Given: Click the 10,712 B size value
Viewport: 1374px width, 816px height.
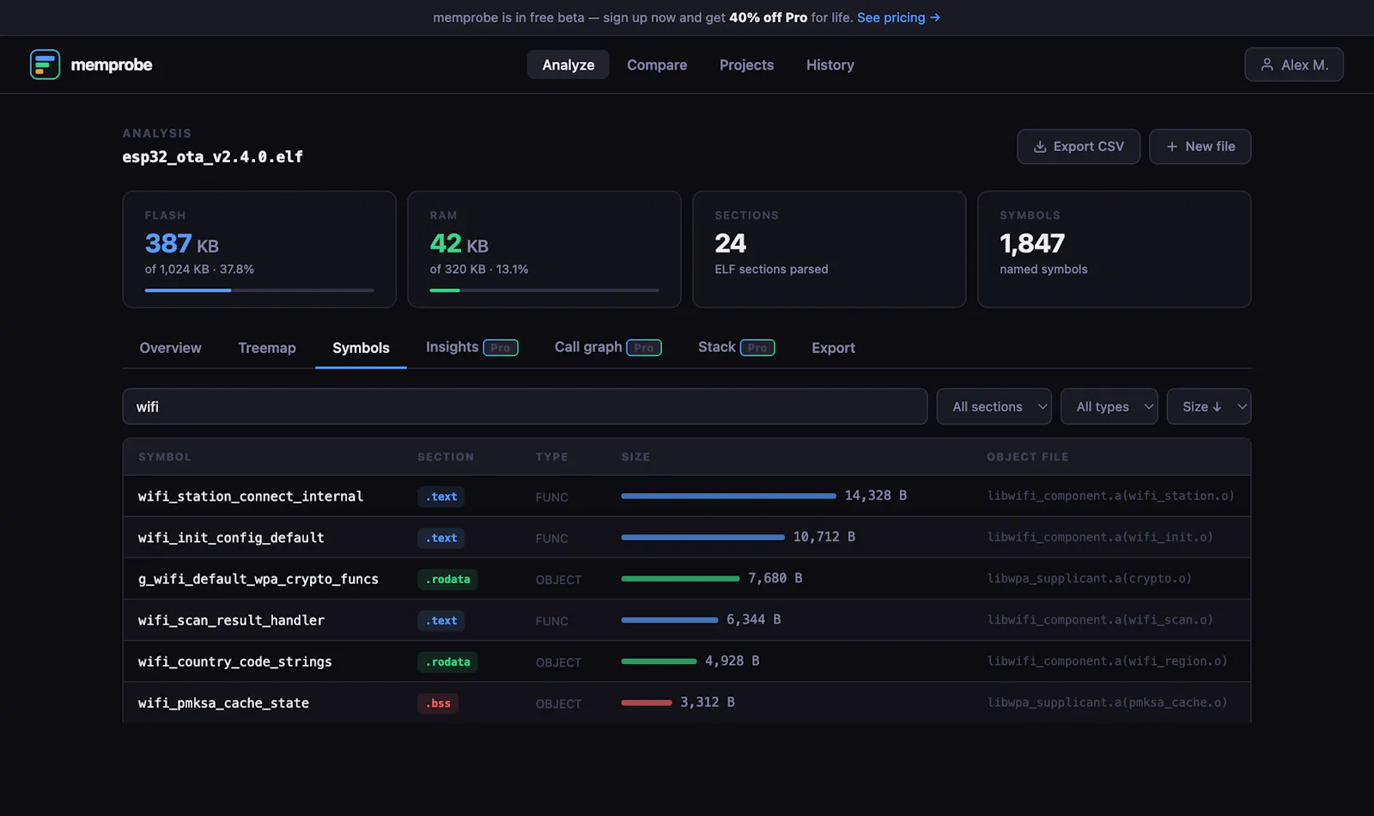Looking at the screenshot, I should [824, 537].
